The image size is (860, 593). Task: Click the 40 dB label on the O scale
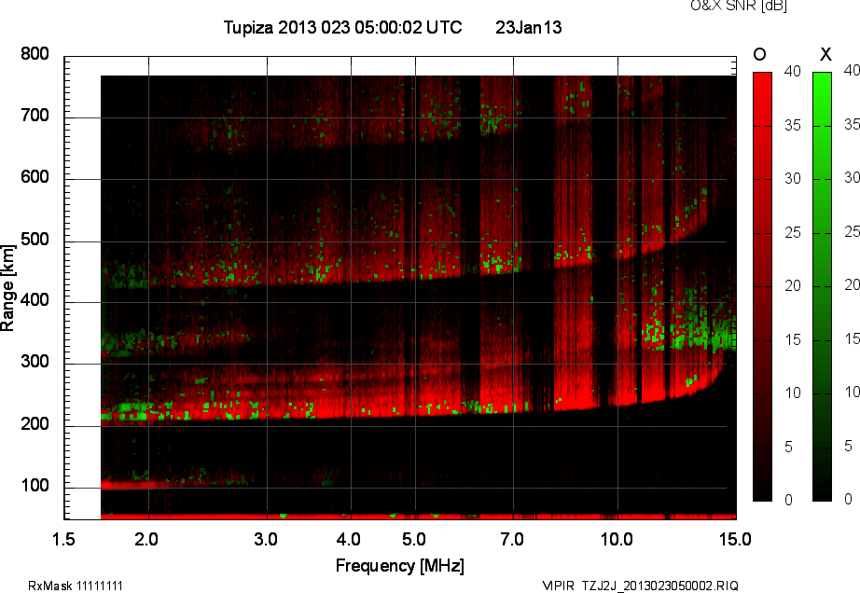click(x=793, y=71)
